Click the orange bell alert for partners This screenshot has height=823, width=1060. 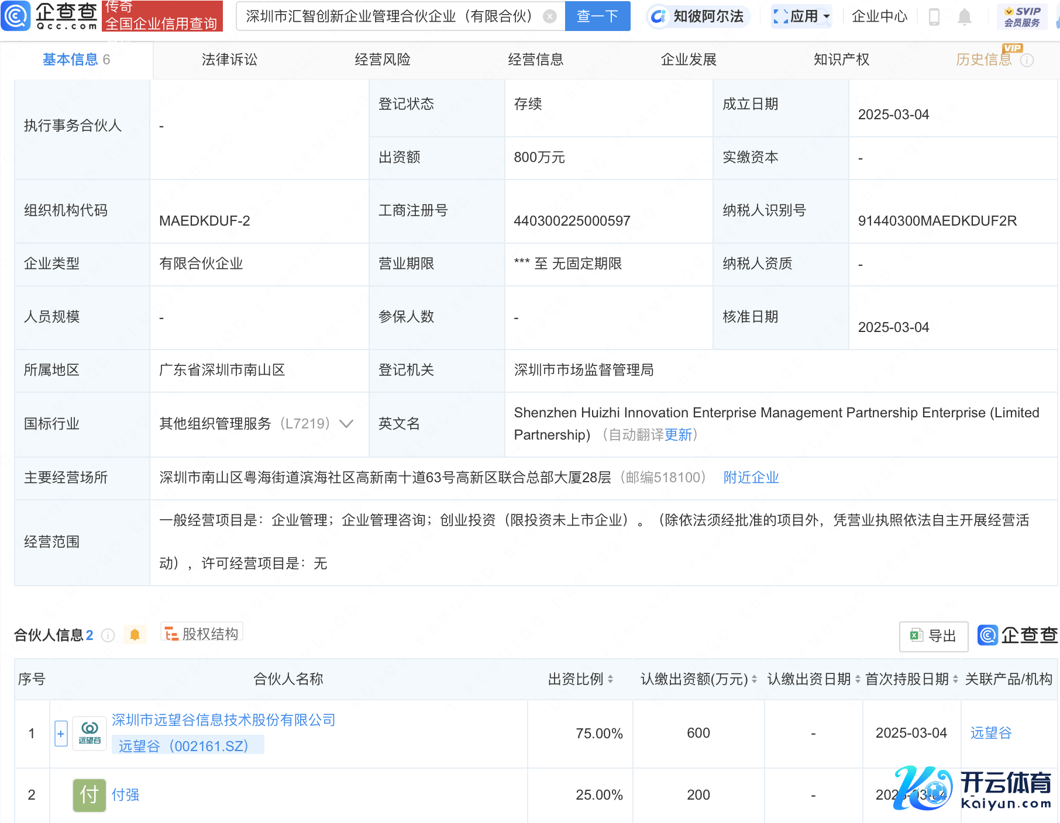(135, 635)
